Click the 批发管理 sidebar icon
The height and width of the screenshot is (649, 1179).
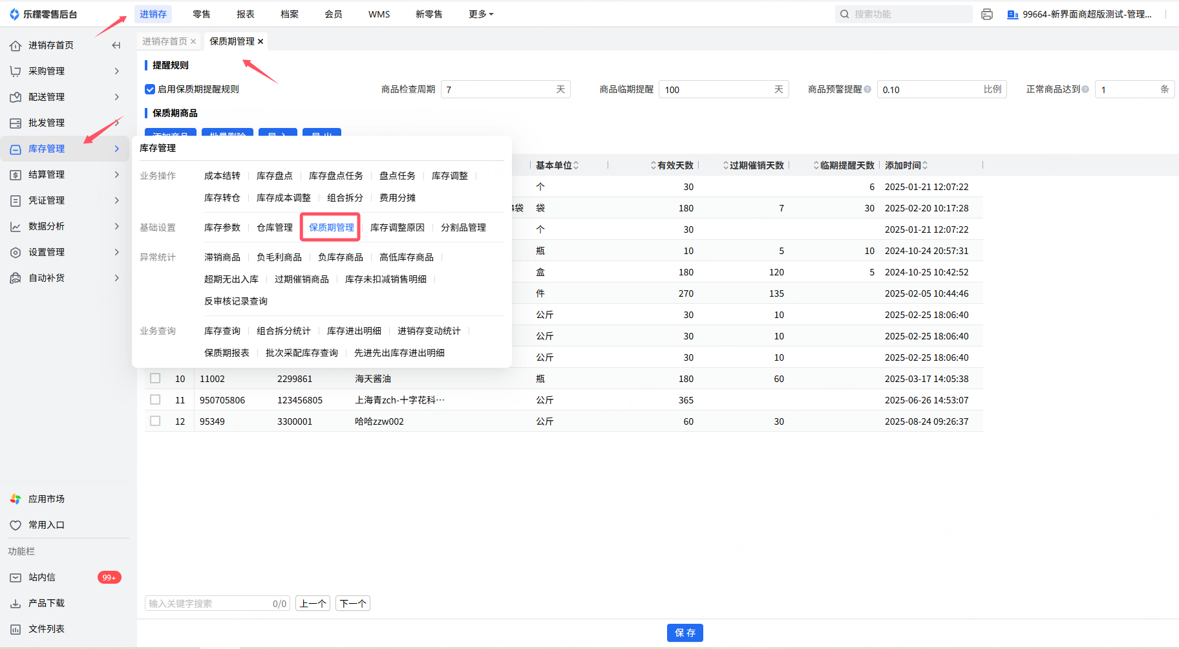click(16, 123)
